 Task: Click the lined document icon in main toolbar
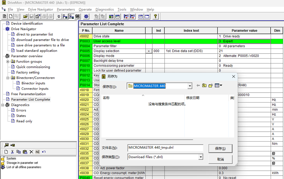coord(5,16)
